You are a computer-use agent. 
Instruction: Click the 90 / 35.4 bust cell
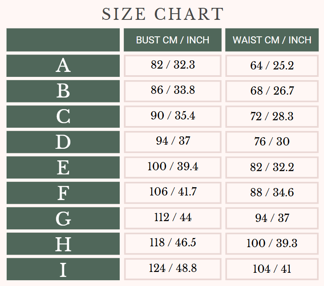click(172, 116)
